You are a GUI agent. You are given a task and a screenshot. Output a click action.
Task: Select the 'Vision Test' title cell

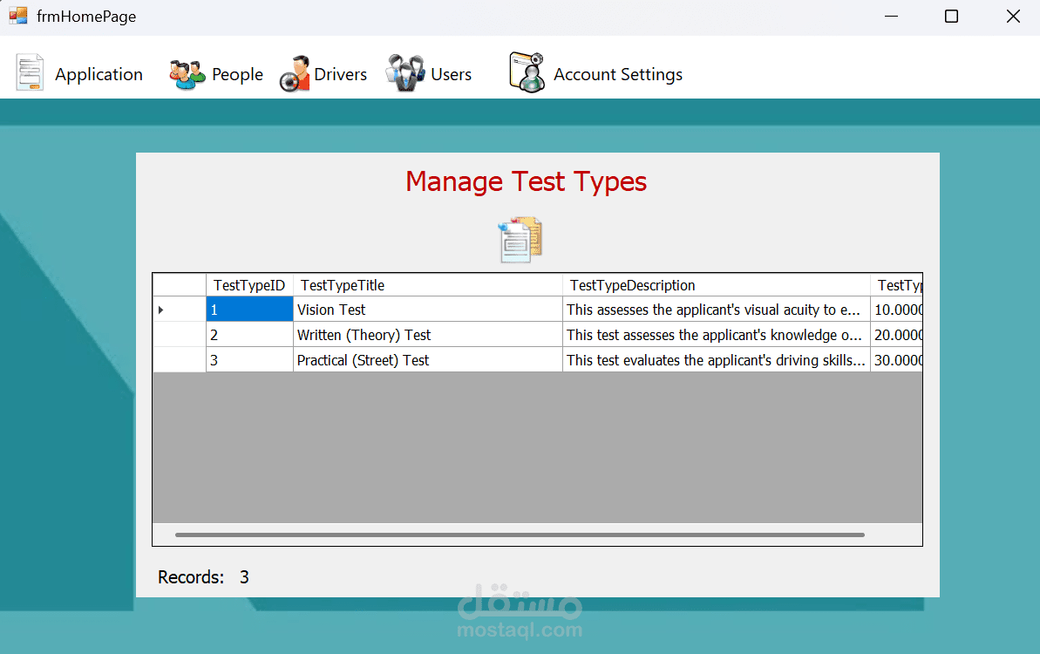point(428,310)
